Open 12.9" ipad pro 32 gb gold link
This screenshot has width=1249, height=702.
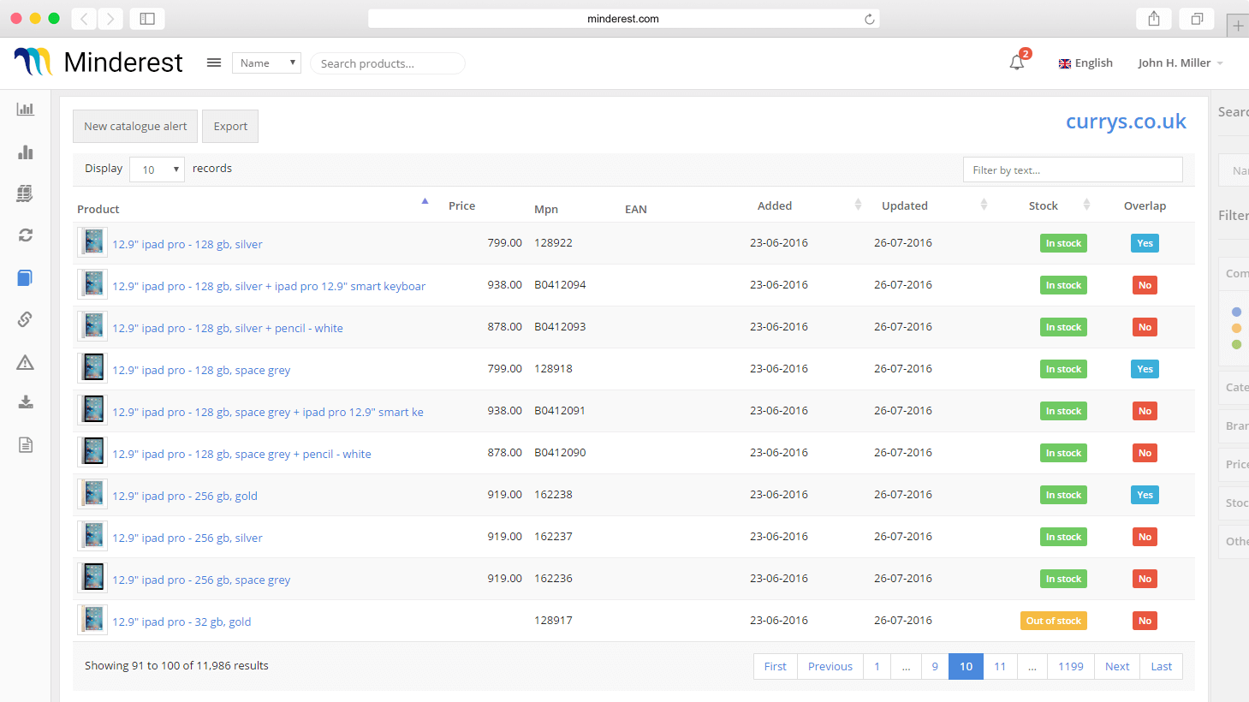181,622
